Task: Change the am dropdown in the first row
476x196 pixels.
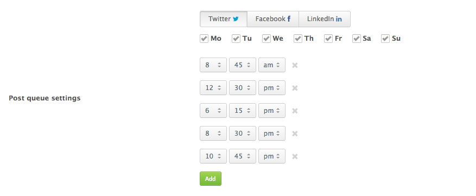Action: (272, 65)
